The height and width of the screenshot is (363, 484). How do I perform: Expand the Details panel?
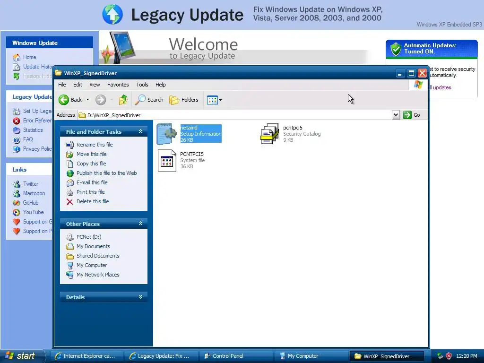coord(140,297)
